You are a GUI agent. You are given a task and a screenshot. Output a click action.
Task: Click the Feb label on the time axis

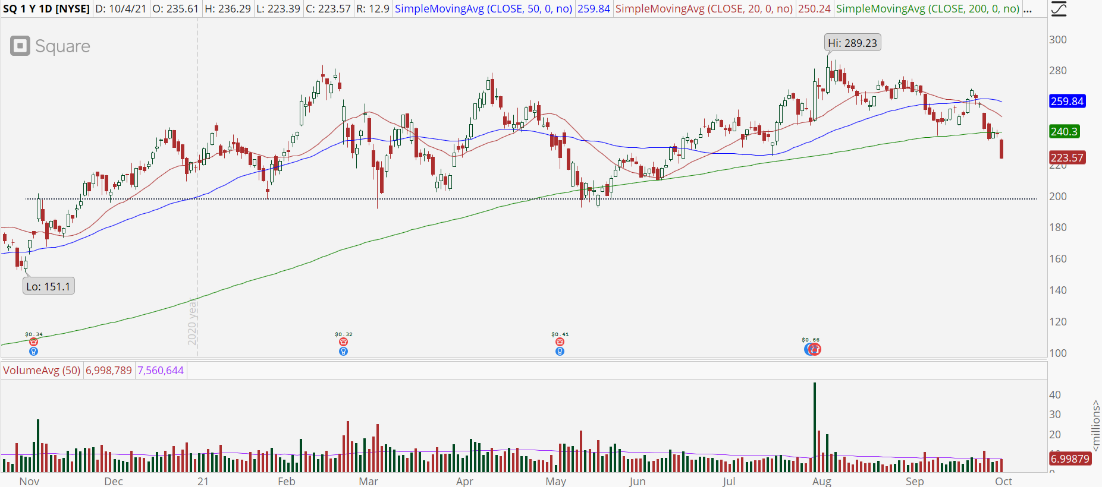[287, 481]
